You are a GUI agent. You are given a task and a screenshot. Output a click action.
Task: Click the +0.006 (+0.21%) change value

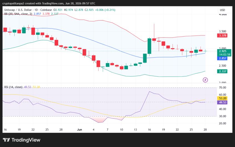105,10
